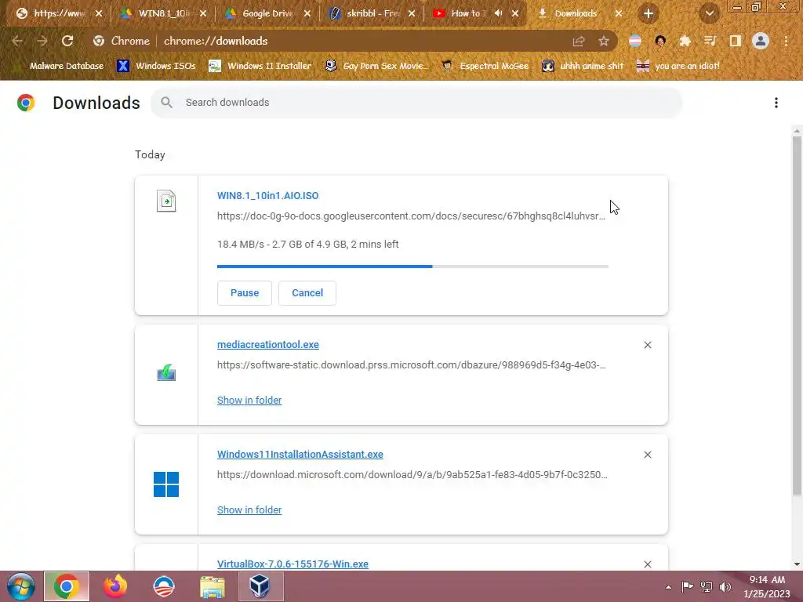Remove Windows11InstallationAssistant.exe from the list
Viewport: 803px width, 602px height.
(x=648, y=455)
